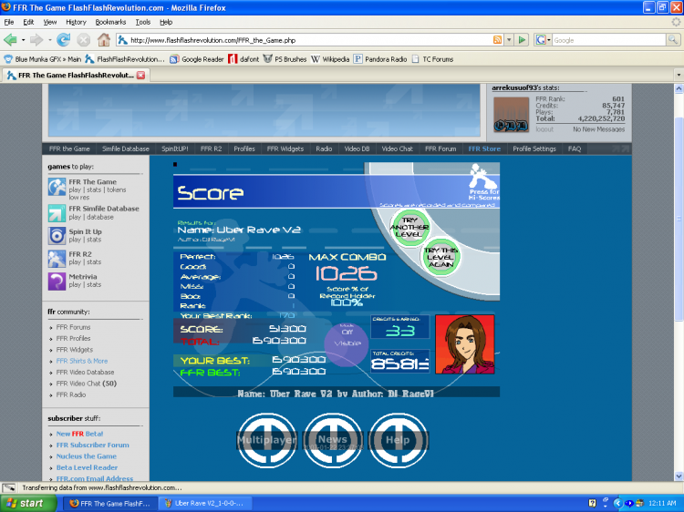The height and width of the screenshot is (512, 684).
Task: Open the TC Forums bookmark
Action: (x=432, y=59)
